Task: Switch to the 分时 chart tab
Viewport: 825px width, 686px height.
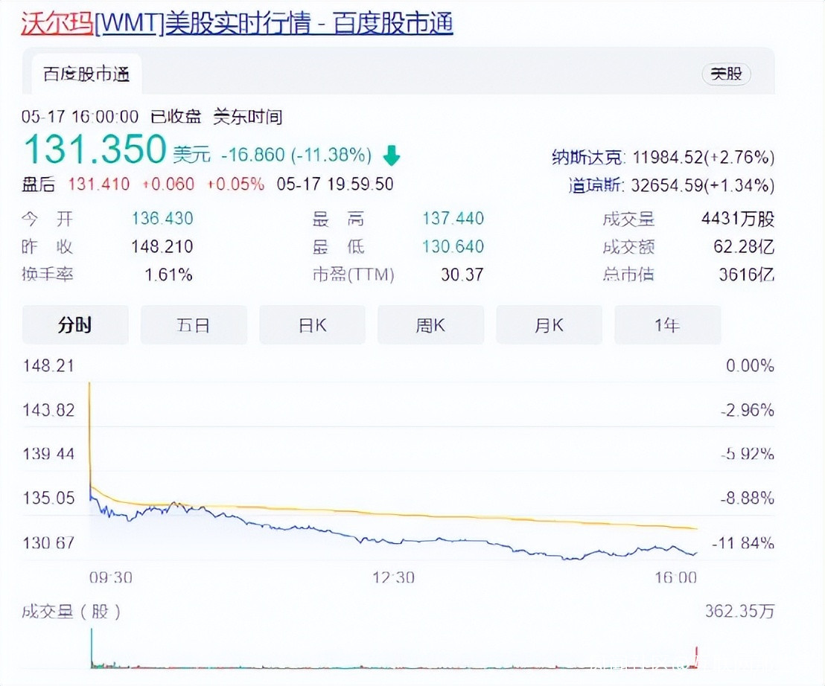Action: coord(75,325)
